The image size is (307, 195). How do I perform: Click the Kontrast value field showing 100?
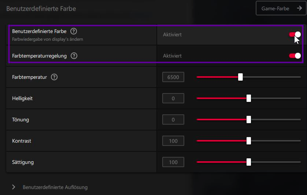173,141
